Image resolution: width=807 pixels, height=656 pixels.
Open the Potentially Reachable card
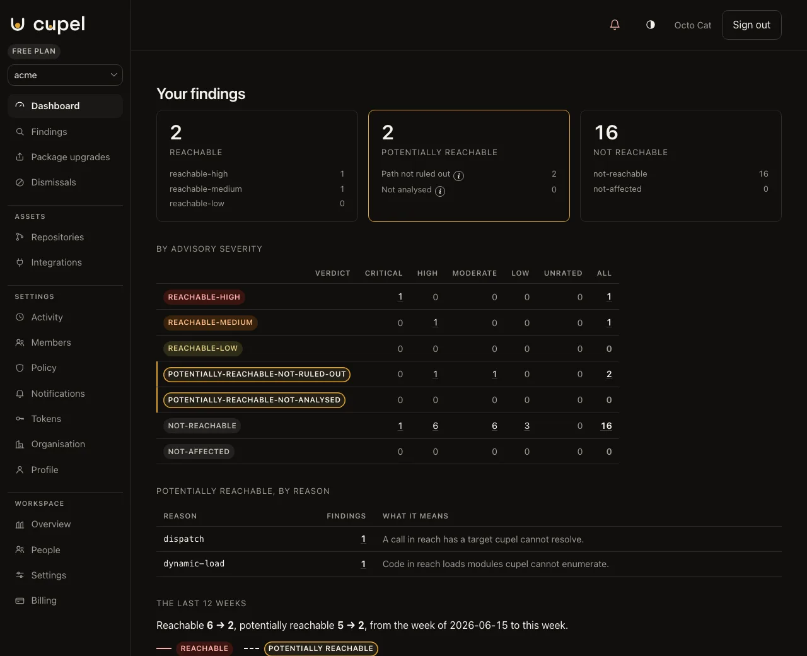pos(469,166)
